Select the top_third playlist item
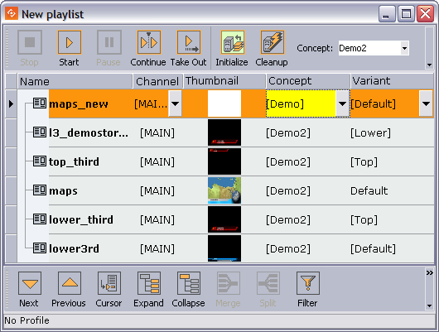 [x=75, y=161]
